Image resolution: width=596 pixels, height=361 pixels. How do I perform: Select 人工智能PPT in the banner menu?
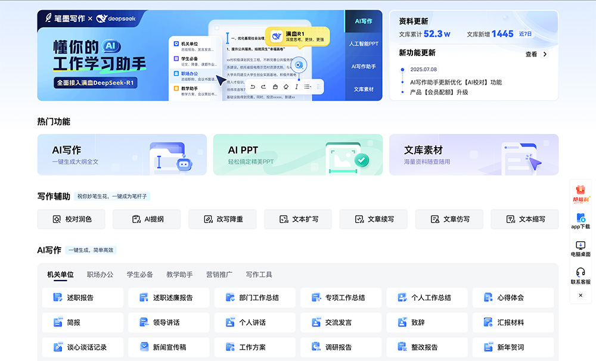coord(364,43)
